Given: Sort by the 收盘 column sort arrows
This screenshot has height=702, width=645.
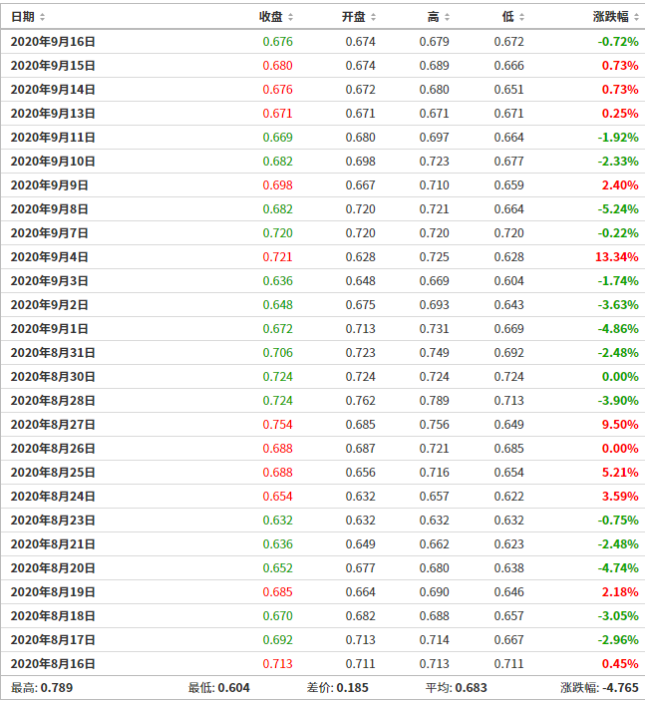Looking at the screenshot, I should (x=290, y=17).
